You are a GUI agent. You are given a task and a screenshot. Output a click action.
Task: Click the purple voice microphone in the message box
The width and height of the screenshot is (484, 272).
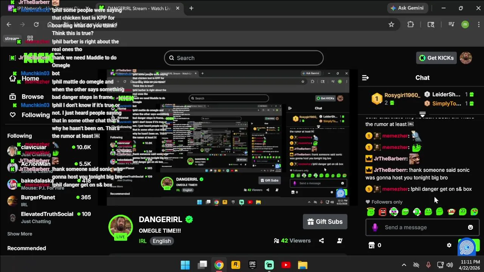click(x=375, y=227)
